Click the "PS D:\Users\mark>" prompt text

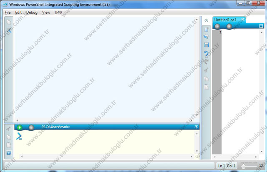pyautogui.click(x=55, y=127)
